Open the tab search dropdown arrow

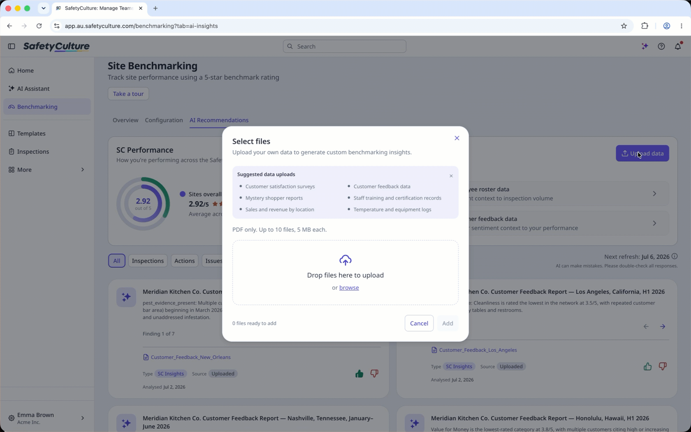(x=44, y=8)
